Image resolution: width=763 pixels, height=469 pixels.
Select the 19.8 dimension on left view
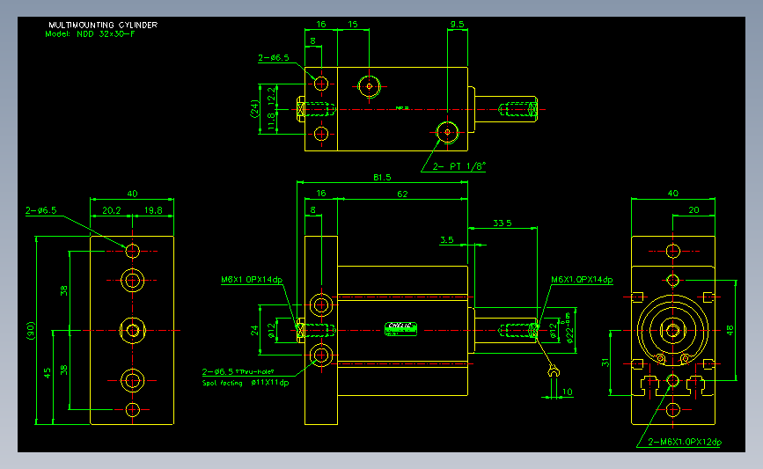[x=153, y=210]
